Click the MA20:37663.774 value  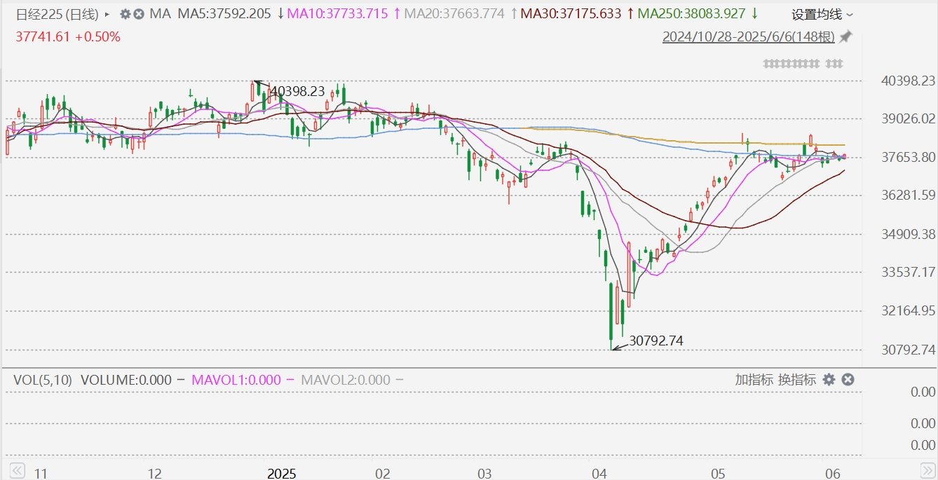[455, 13]
